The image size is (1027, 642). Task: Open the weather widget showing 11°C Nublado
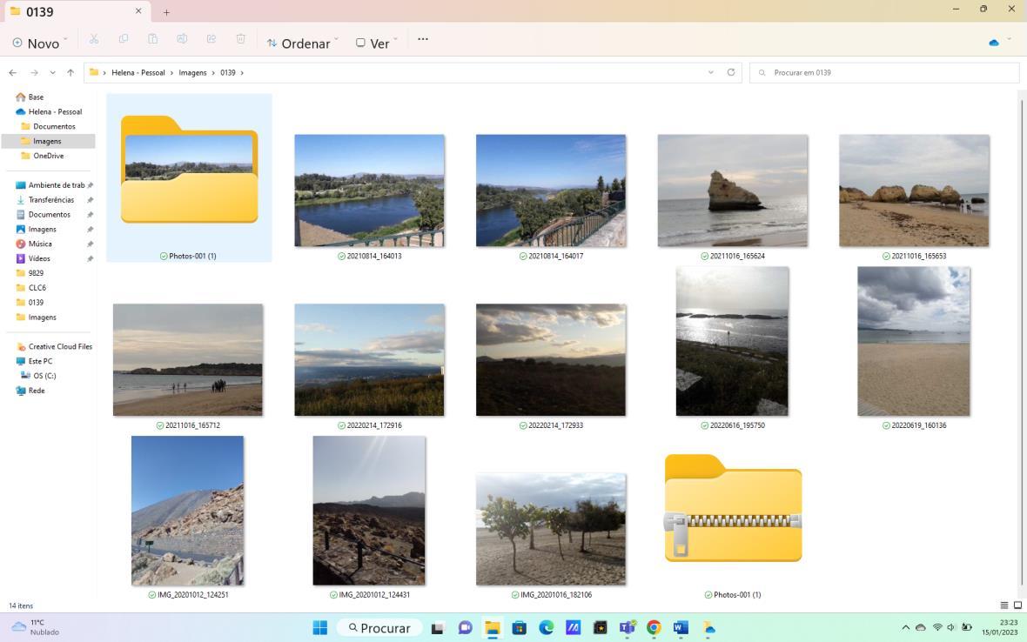[x=36, y=627]
